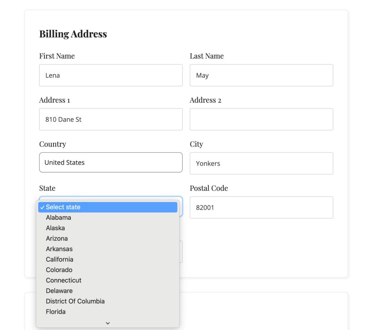This screenshot has width=370, height=330.
Task: Select Florida as the state
Action: coord(55,312)
